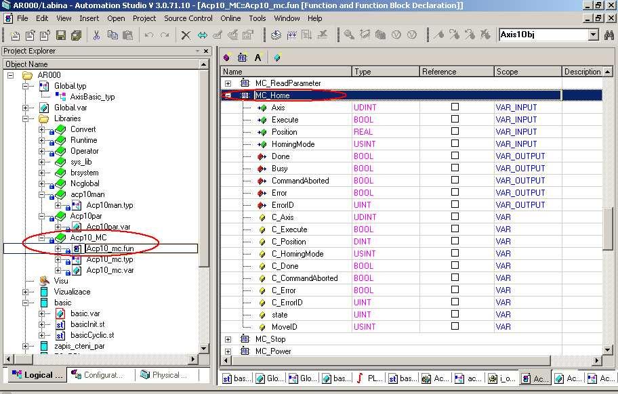Click the Cut scissors icon
The height and width of the screenshot is (394, 618).
coord(96,35)
